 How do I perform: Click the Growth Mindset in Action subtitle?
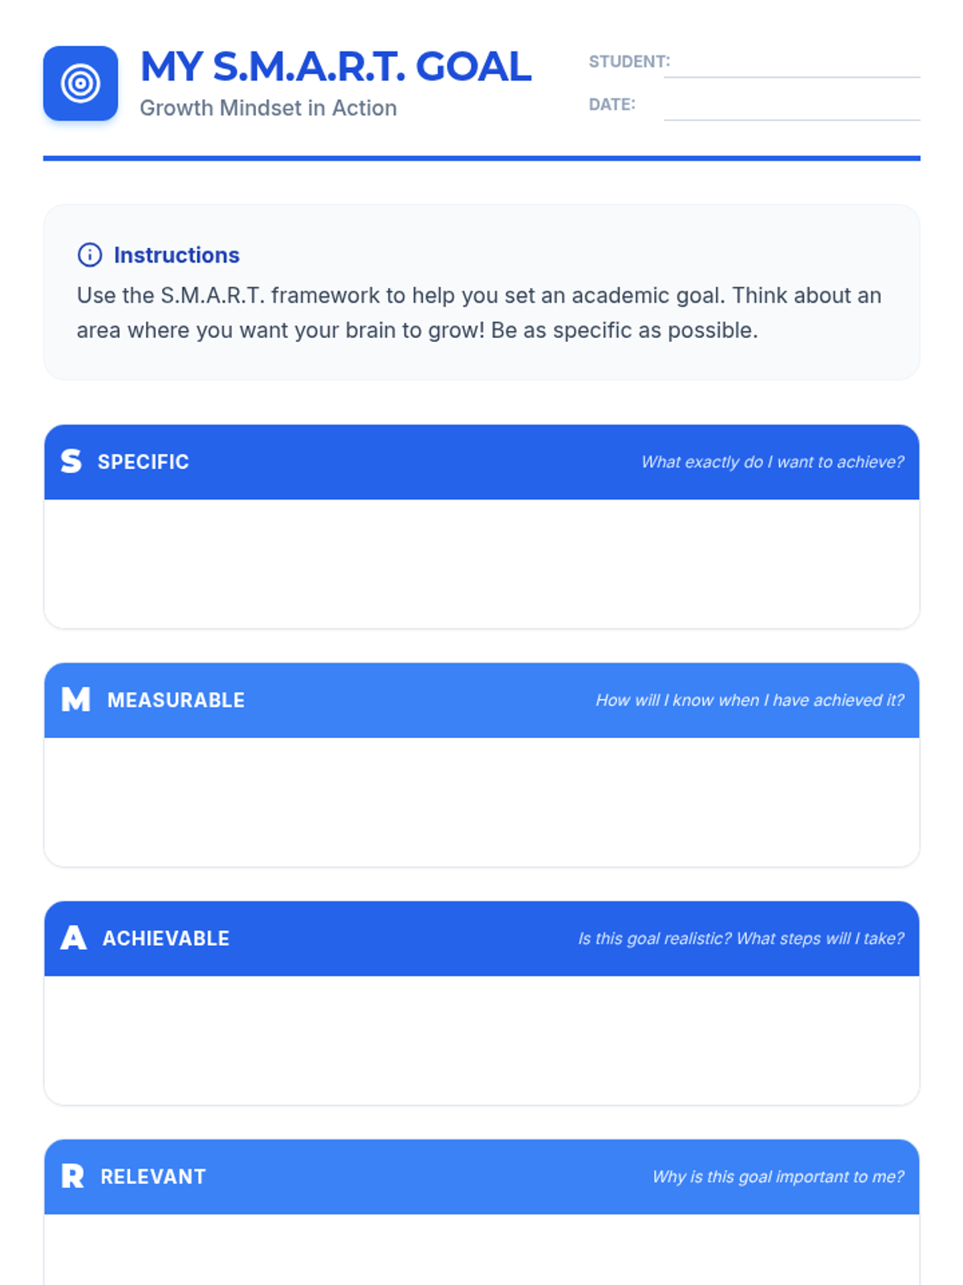coord(268,108)
